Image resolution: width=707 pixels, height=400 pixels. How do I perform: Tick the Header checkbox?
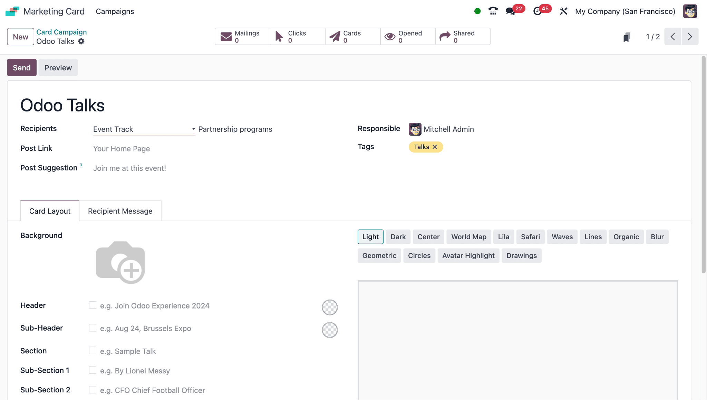93,305
